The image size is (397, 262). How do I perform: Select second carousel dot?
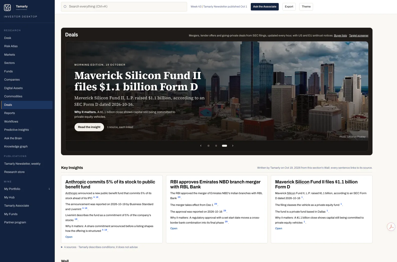pyautogui.click(x=216, y=146)
